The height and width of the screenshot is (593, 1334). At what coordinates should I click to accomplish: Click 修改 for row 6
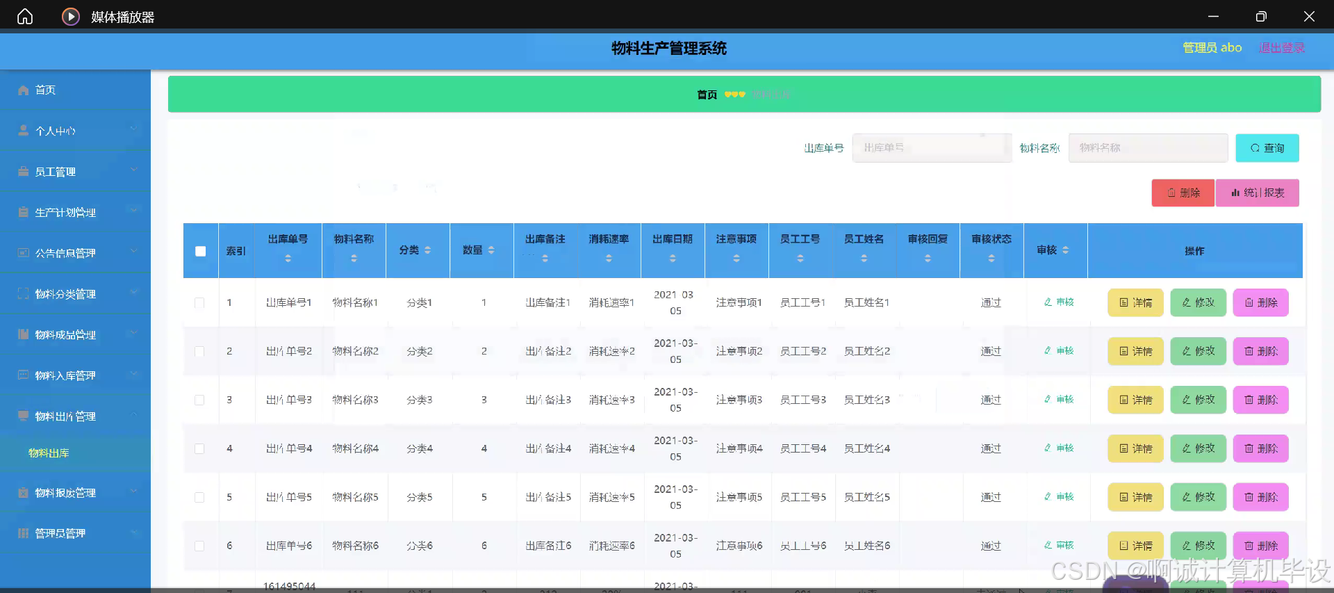[x=1199, y=546]
